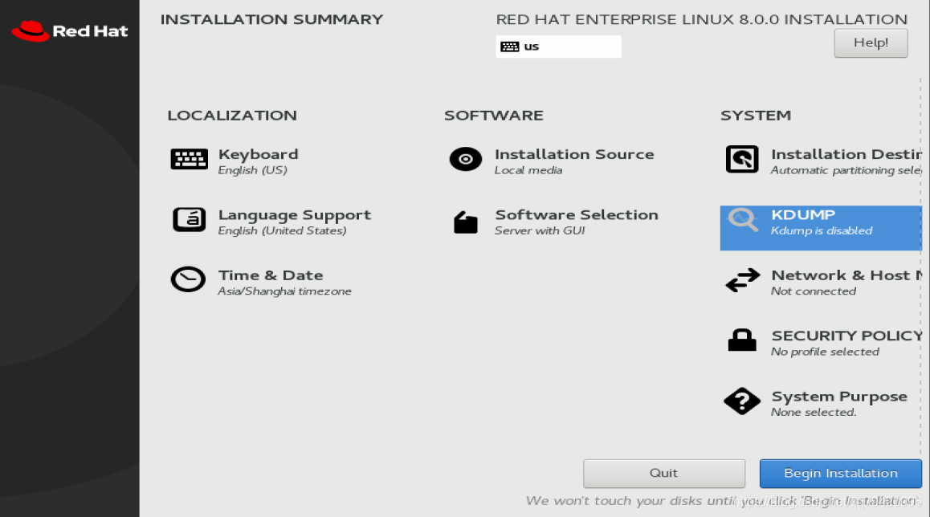Click 'Automatic partitioning' status text

(846, 170)
